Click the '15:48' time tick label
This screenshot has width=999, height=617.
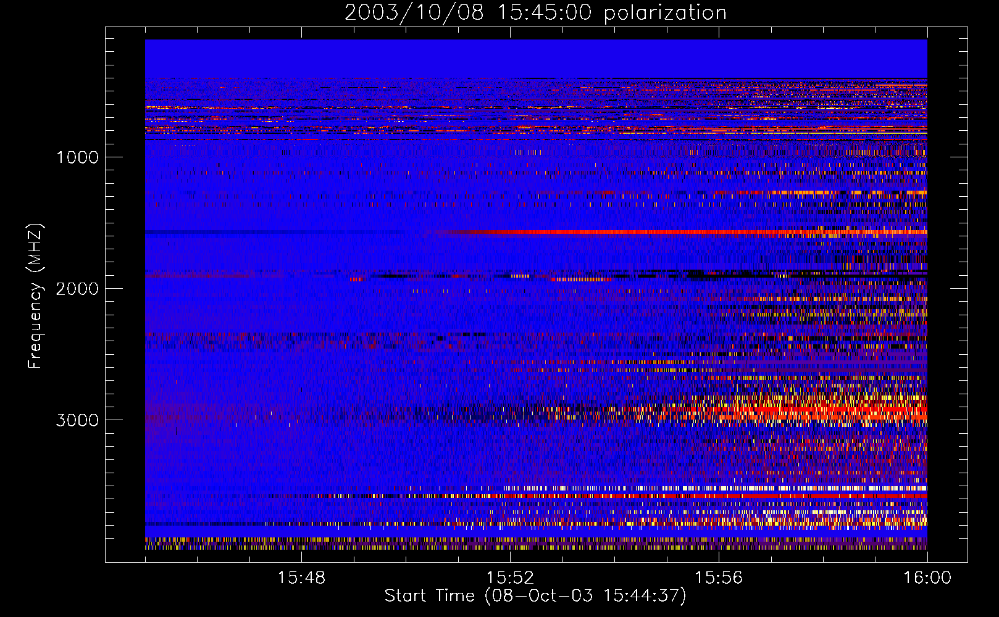[301, 578]
